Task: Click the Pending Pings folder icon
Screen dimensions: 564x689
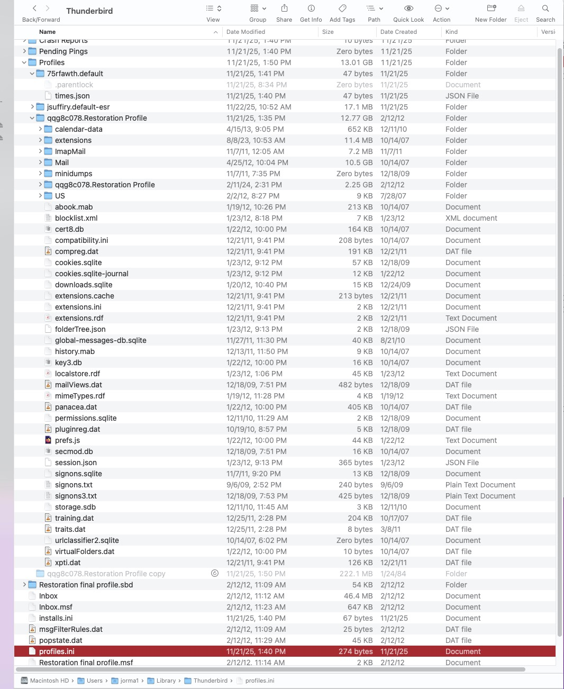Action: click(32, 51)
